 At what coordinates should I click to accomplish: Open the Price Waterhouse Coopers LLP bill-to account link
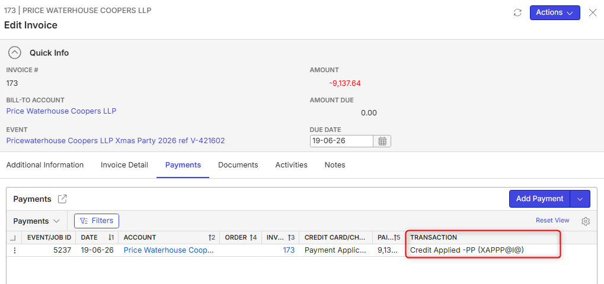(x=61, y=111)
